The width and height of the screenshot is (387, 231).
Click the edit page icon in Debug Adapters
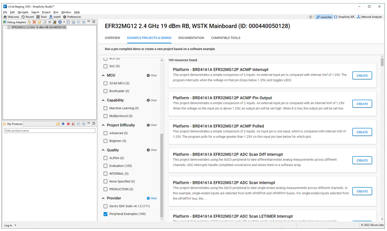(x=44, y=22)
